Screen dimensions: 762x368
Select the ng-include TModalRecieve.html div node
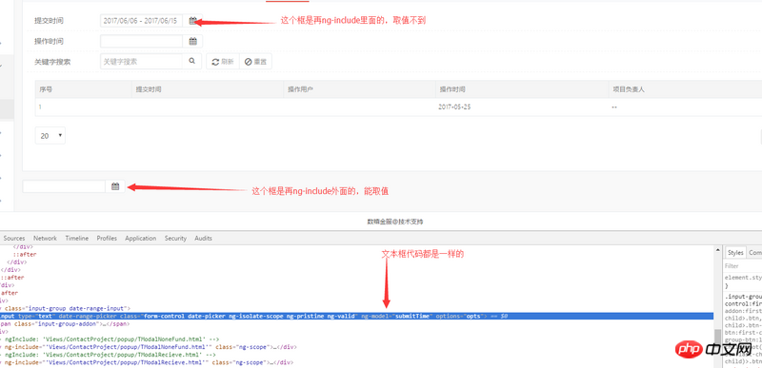point(146,362)
